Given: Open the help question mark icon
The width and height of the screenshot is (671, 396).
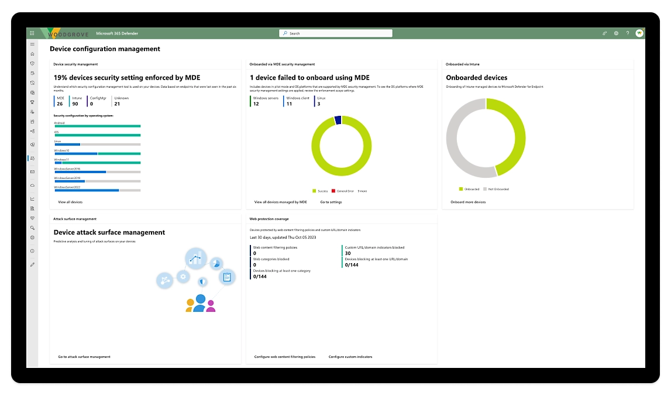Looking at the screenshot, I should point(628,33).
